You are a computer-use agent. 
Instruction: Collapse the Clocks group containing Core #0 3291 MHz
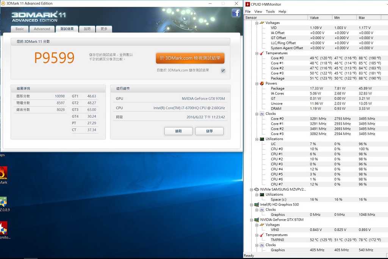(x=257, y=114)
